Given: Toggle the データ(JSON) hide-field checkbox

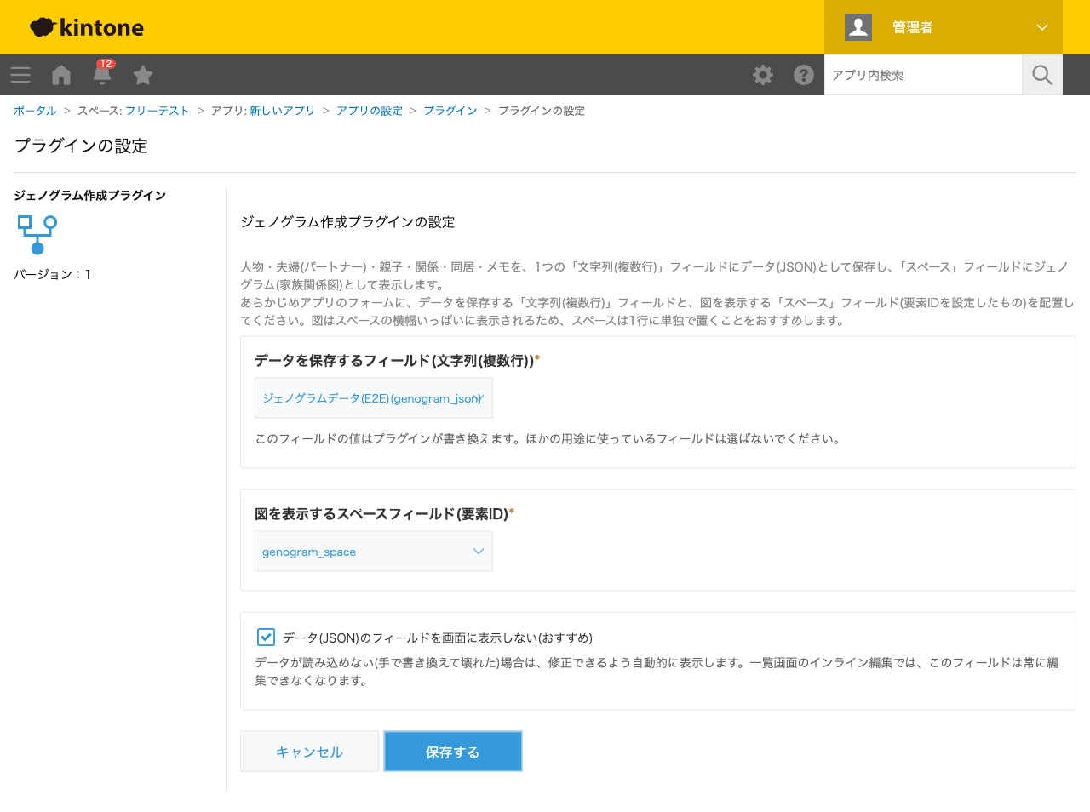Looking at the screenshot, I should (x=266, y=637).
